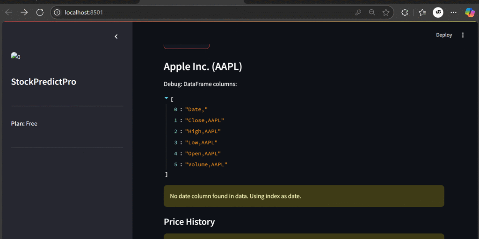Go forward in browser history

[x=24, y=13]
